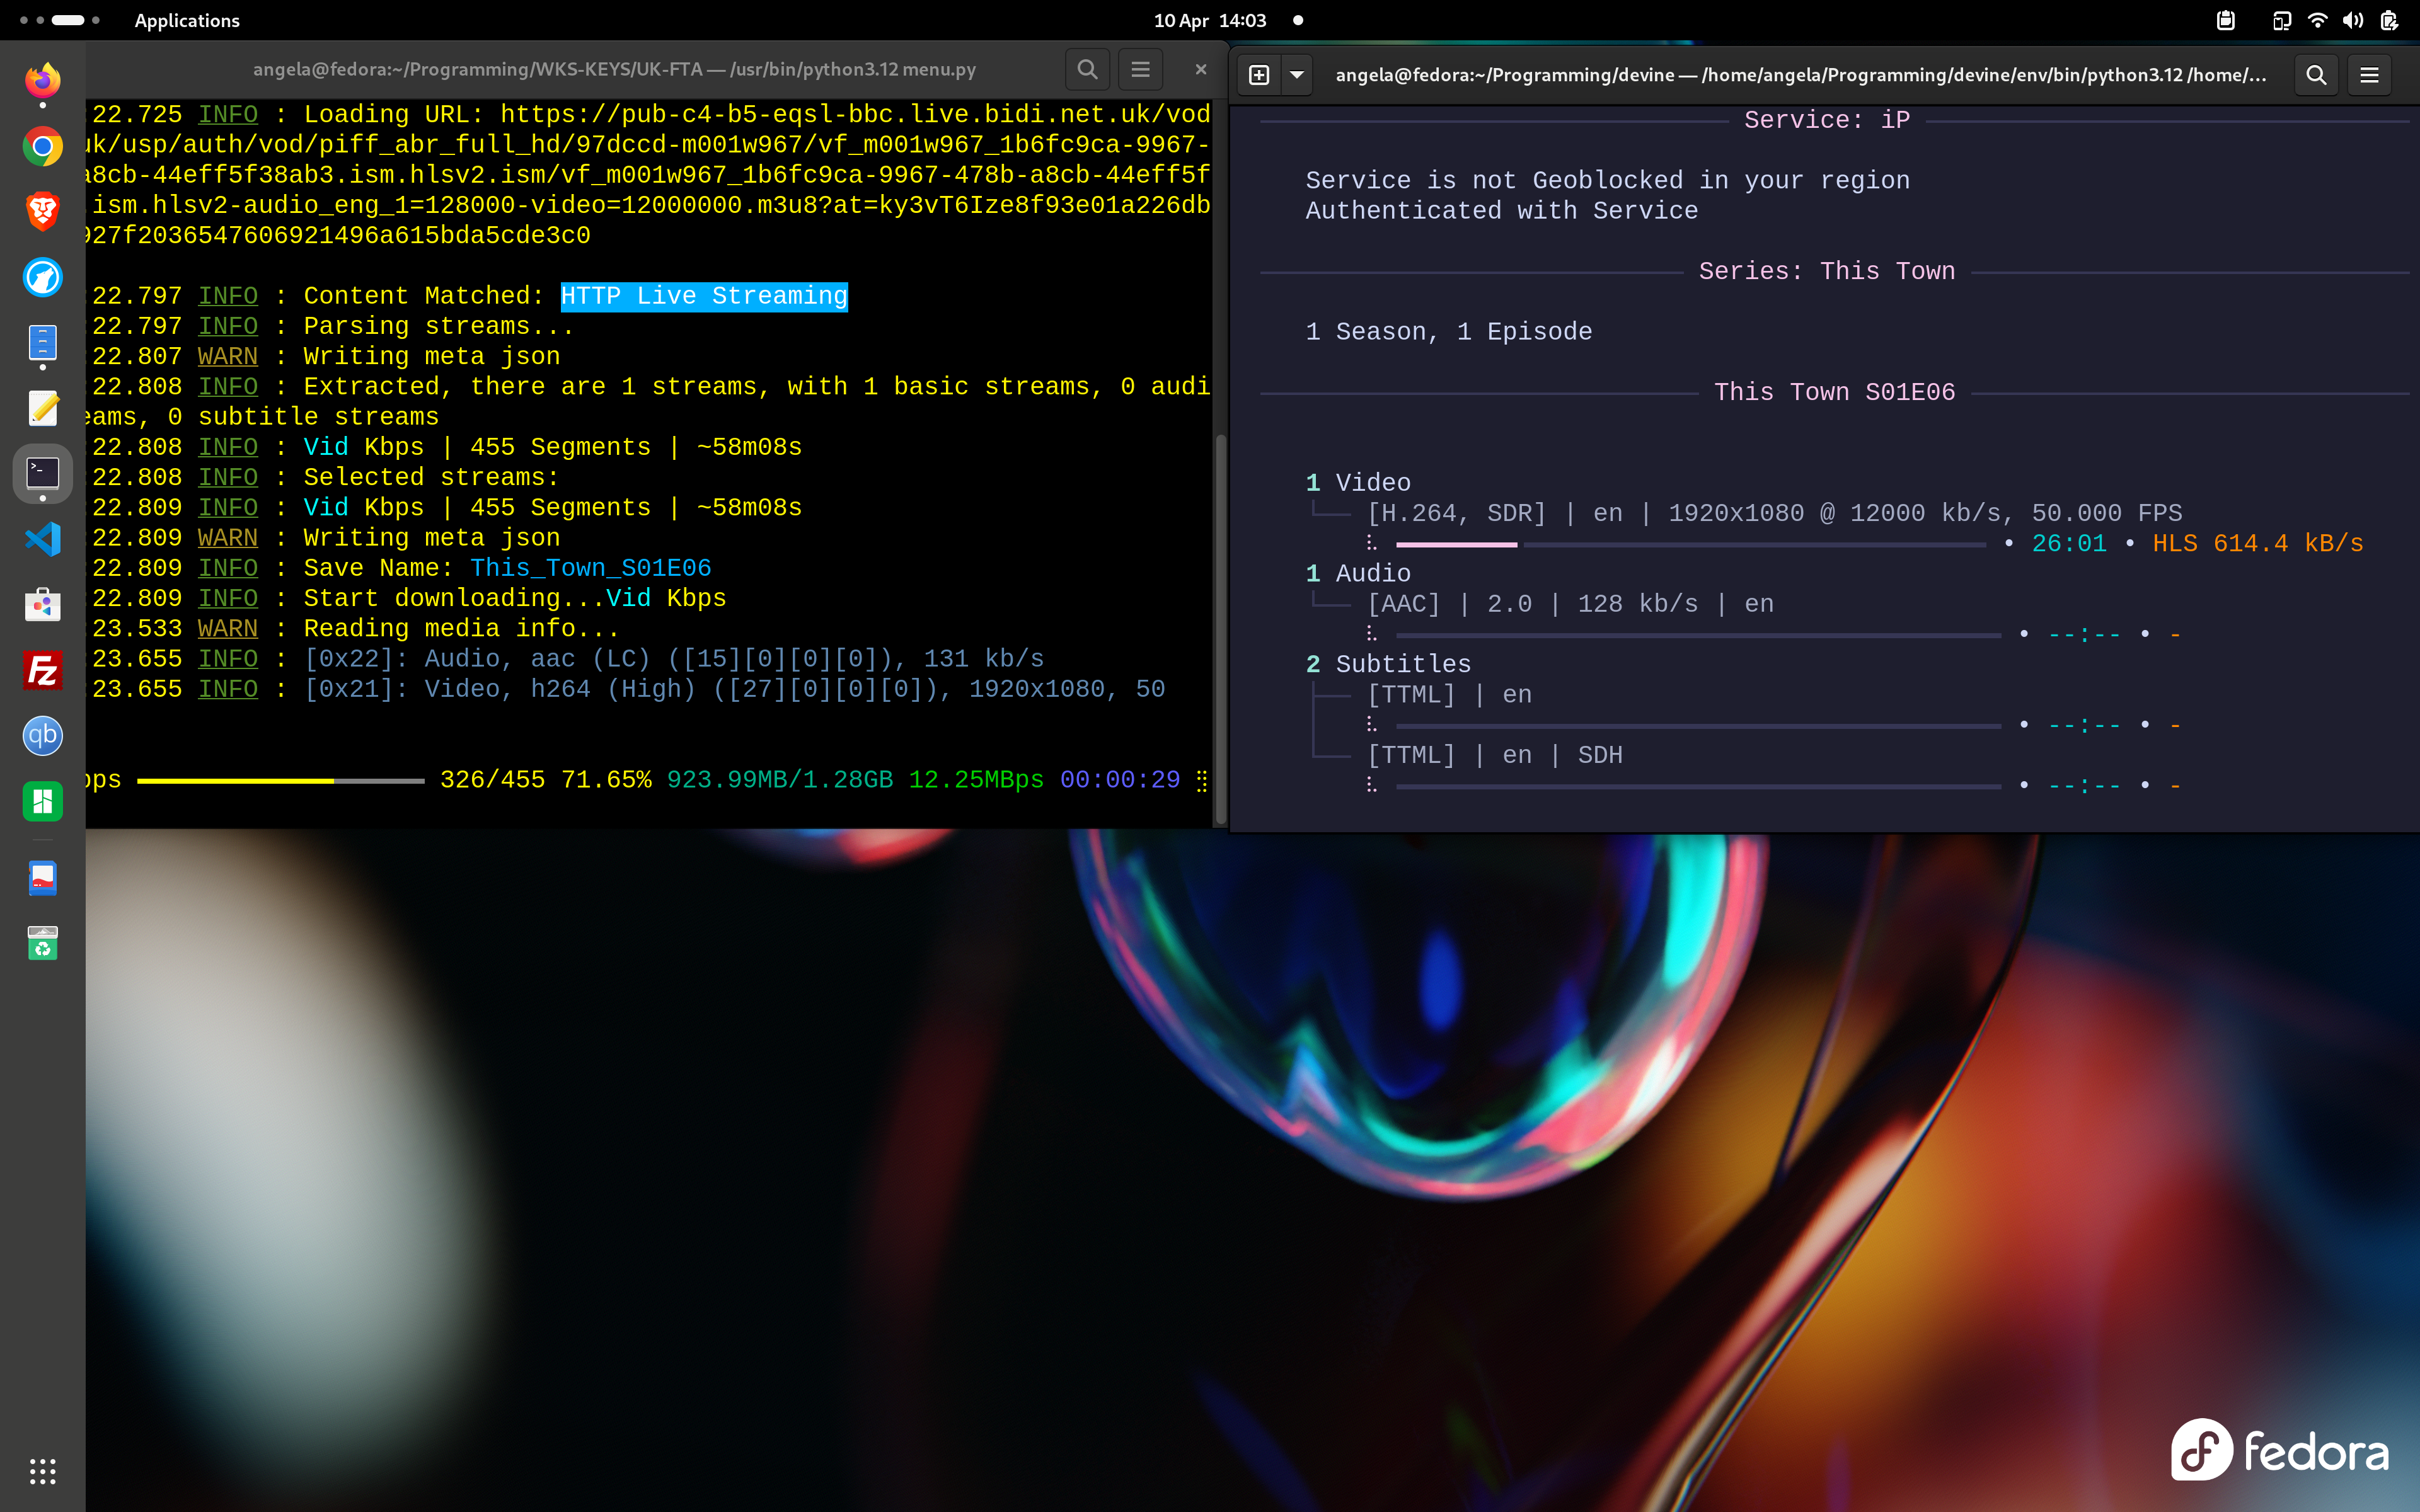Search in the left terminal window

1087,70
